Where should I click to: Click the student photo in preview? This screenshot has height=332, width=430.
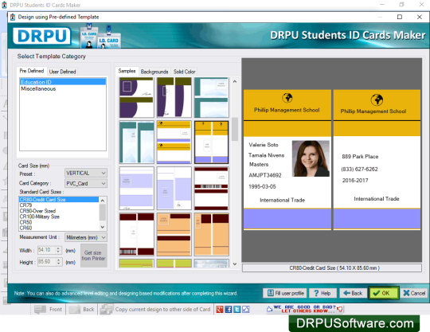pyautogui.click(x=311, y=158)
